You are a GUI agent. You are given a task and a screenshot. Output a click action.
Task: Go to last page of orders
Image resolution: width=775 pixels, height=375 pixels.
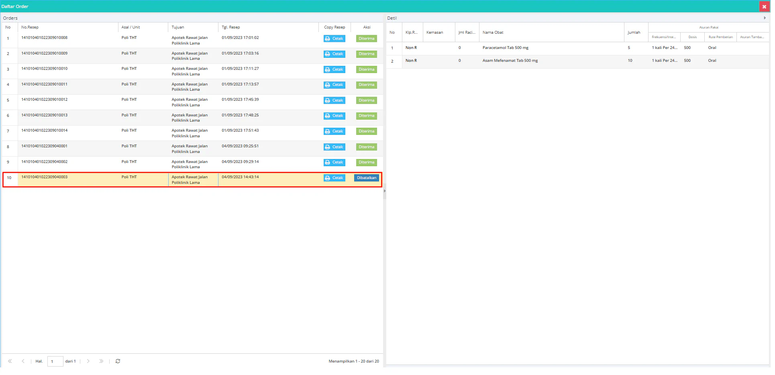coord(101,361)
